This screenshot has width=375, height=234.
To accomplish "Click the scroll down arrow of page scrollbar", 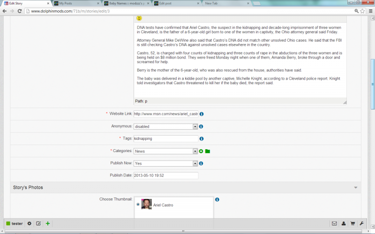I will [x=373, y=227].
